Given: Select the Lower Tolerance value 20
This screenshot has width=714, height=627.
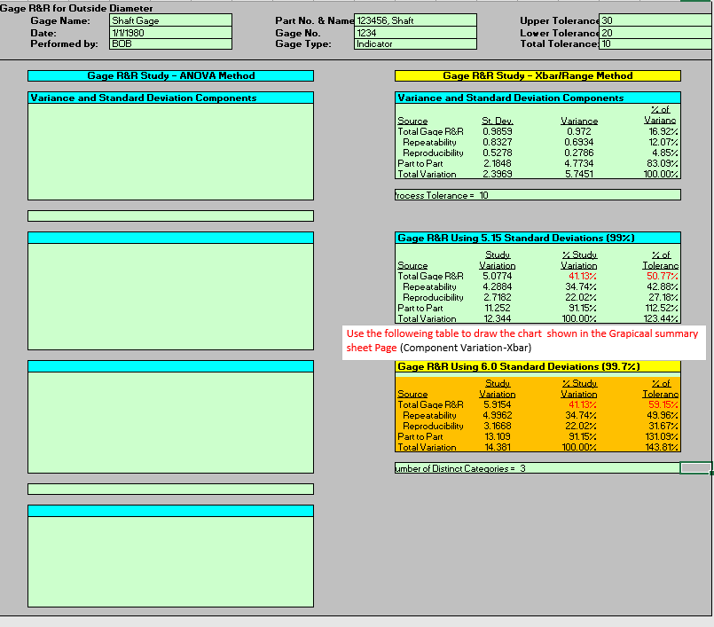Looking at the screenshot, I should [x=655, y=33].
